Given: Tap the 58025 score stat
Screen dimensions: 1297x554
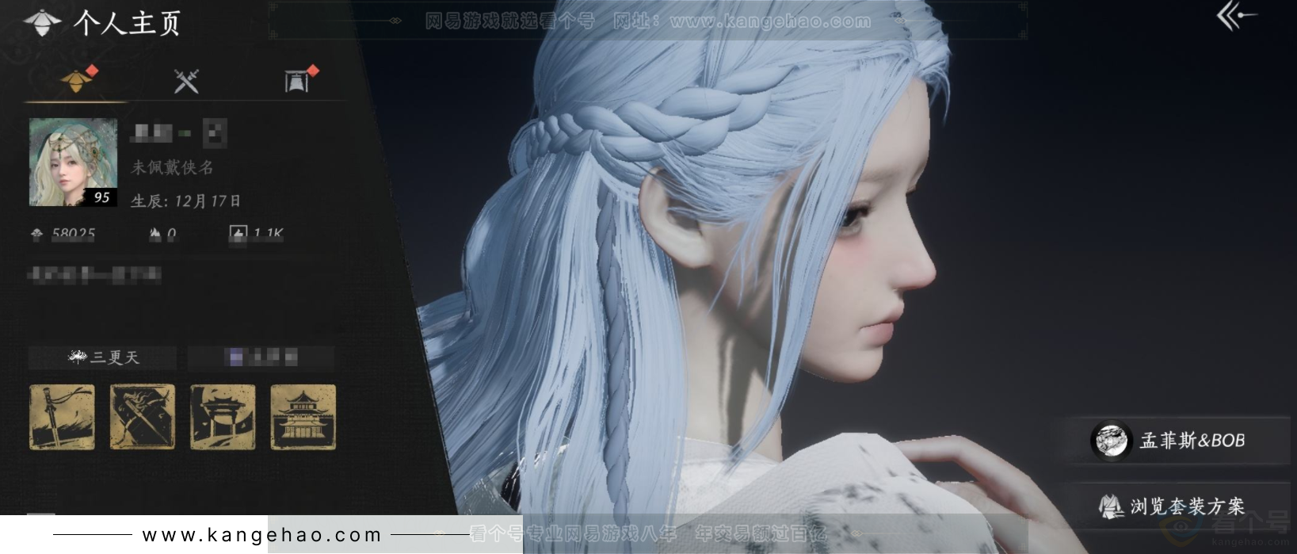Looking at the screenshot, I should (x=63, y=234).
